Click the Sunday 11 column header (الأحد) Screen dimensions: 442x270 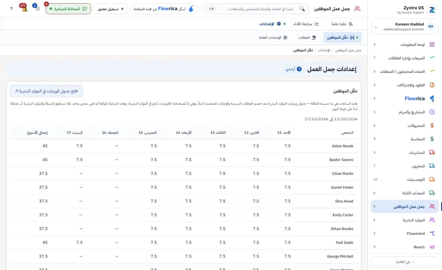click(x=284, y=132)
